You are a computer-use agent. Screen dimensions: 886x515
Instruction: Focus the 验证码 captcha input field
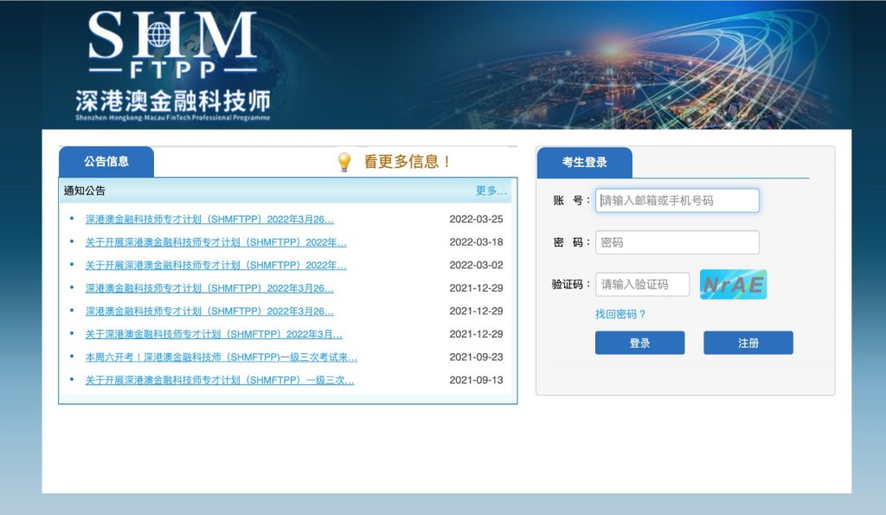pyautogui.click(x=643, y=285)
